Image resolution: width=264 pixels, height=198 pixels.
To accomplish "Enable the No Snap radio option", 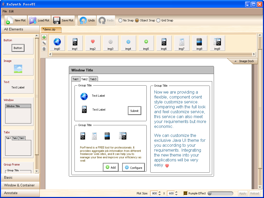I will [120, 20].
